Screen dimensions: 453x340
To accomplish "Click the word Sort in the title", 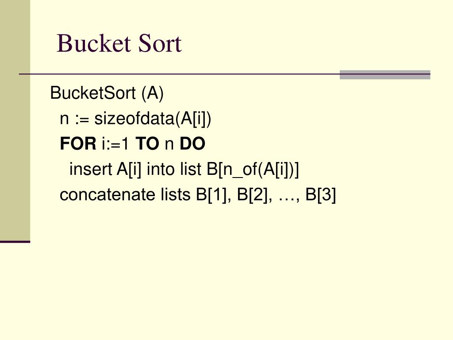I will click(160, 43).
